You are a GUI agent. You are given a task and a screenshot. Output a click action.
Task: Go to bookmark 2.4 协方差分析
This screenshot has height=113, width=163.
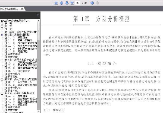point(19,71)
